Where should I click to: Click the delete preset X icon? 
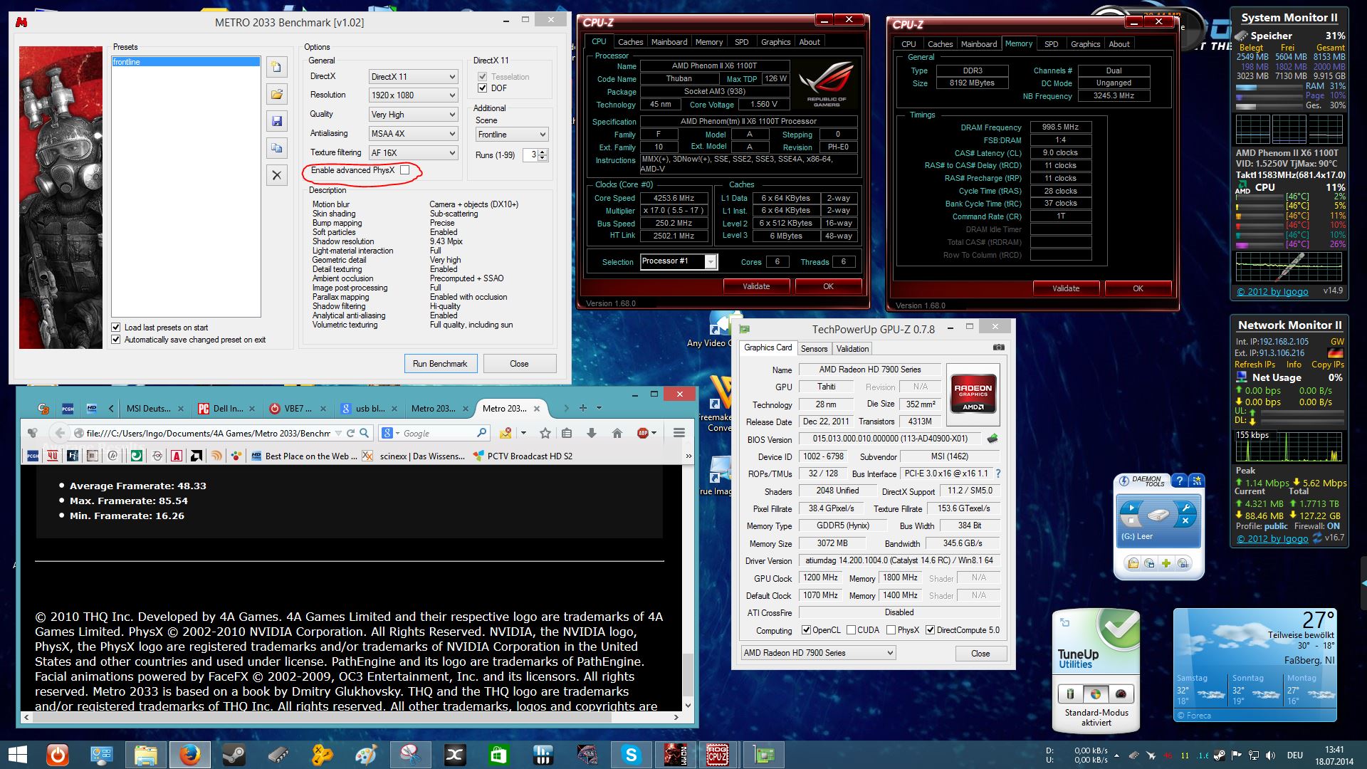point(277,175)
